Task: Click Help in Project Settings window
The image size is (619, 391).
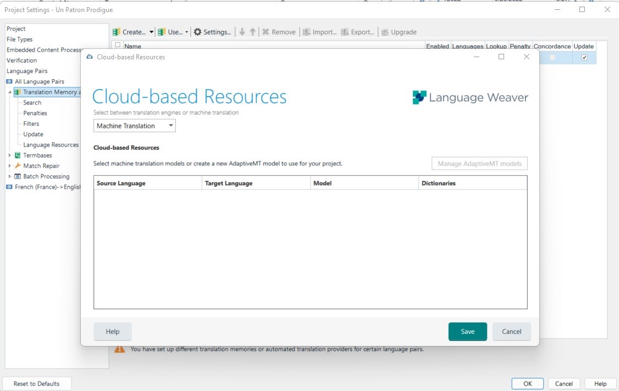Action: [600, 383]
